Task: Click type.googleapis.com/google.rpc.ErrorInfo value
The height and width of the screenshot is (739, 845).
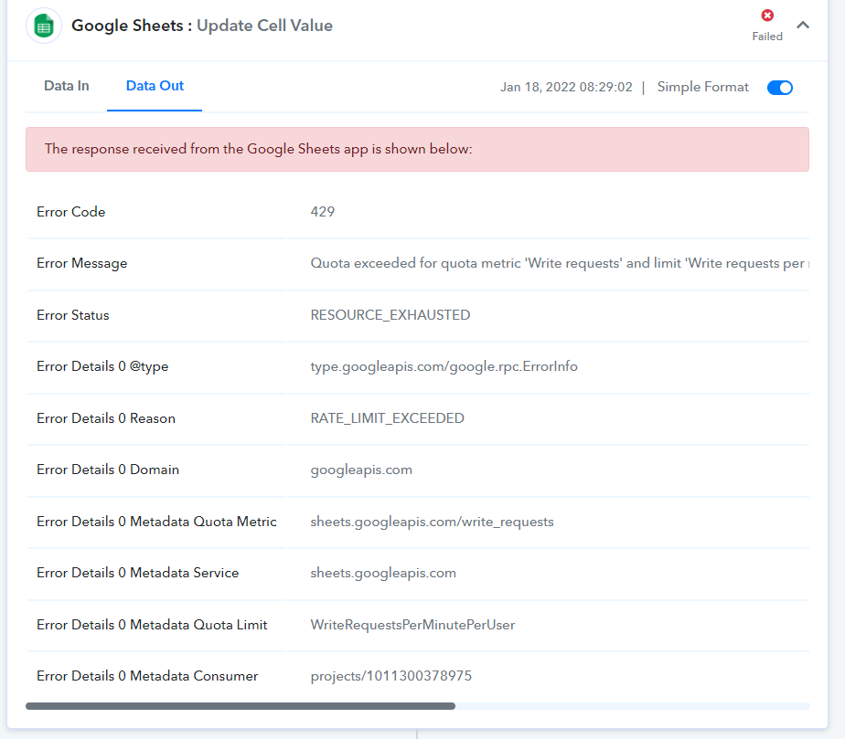Action: [444, 366]
